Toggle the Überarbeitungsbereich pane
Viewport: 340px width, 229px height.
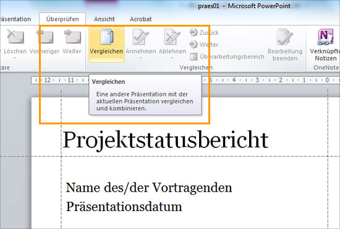[x=227, y=57]
